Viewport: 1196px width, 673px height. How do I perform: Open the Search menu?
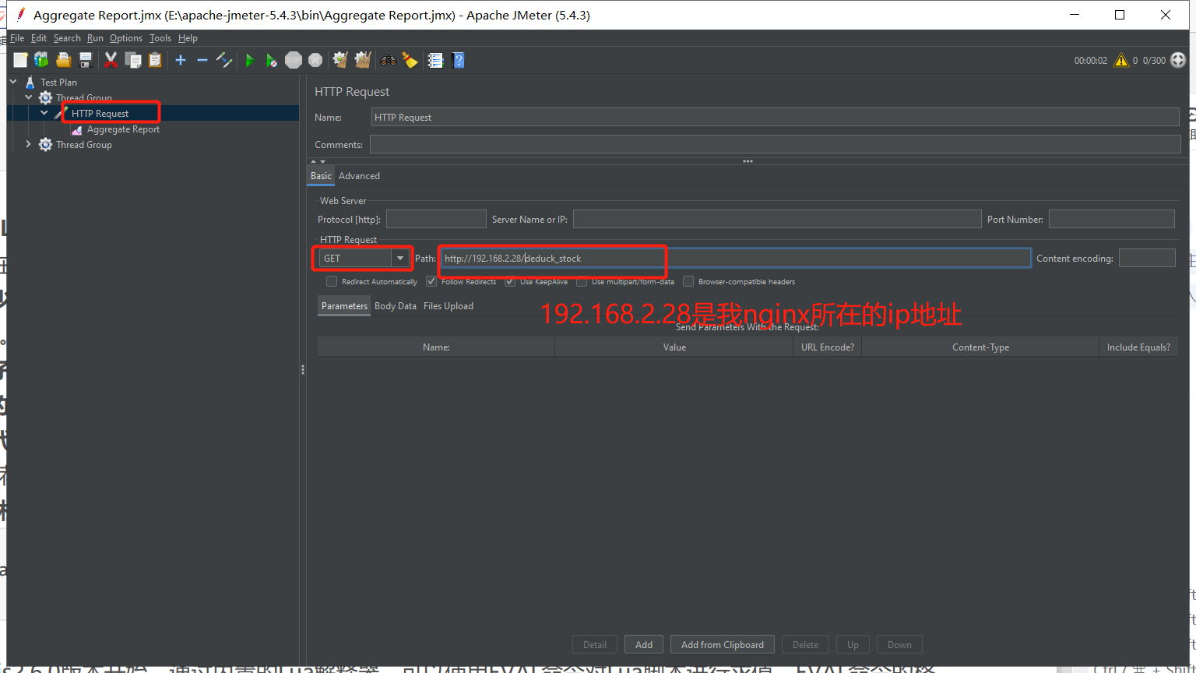[x=67, y=37]
